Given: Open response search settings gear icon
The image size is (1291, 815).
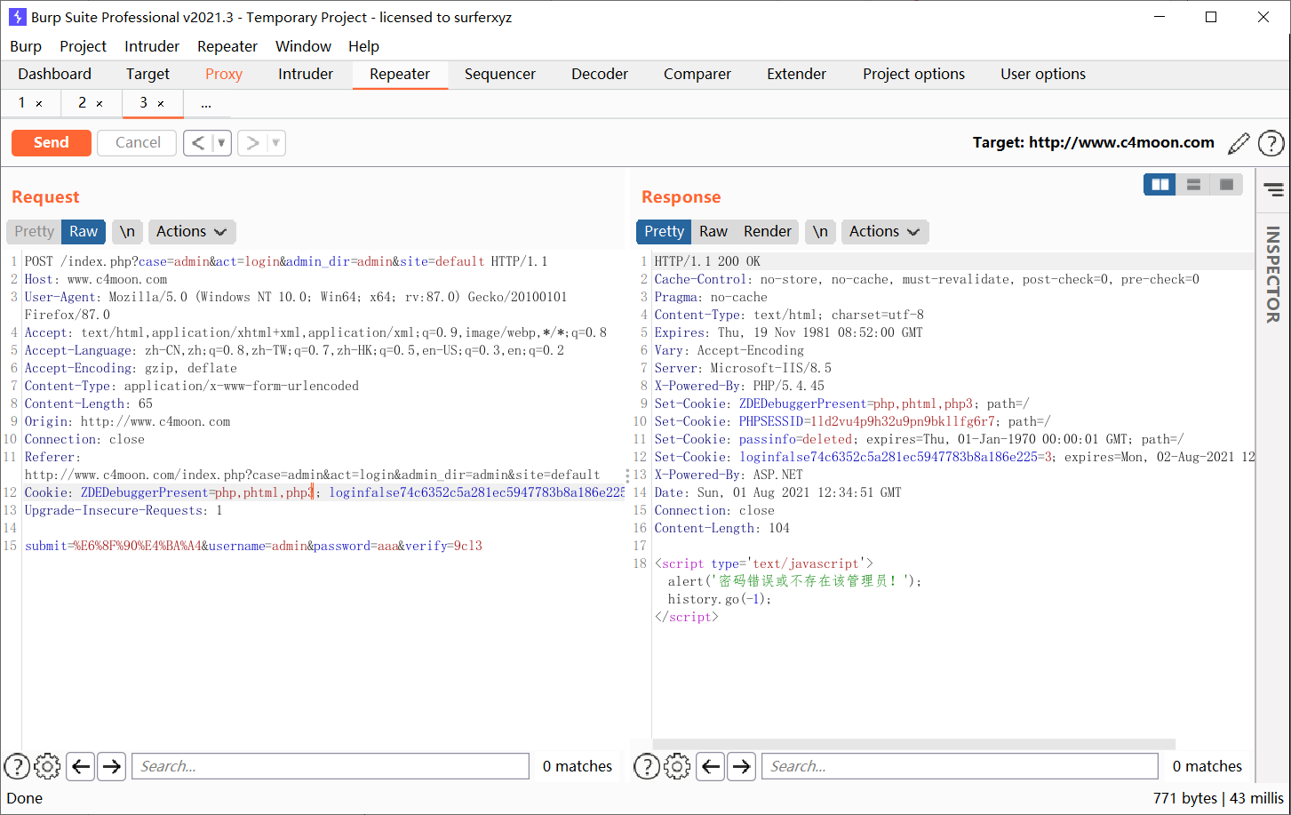Looking at the screenshot, I should (x=677, y=766).
